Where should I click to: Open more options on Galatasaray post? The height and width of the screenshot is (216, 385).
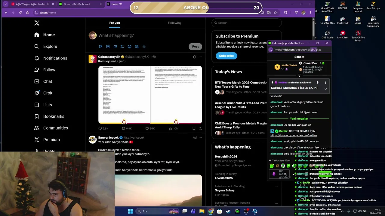200,57
